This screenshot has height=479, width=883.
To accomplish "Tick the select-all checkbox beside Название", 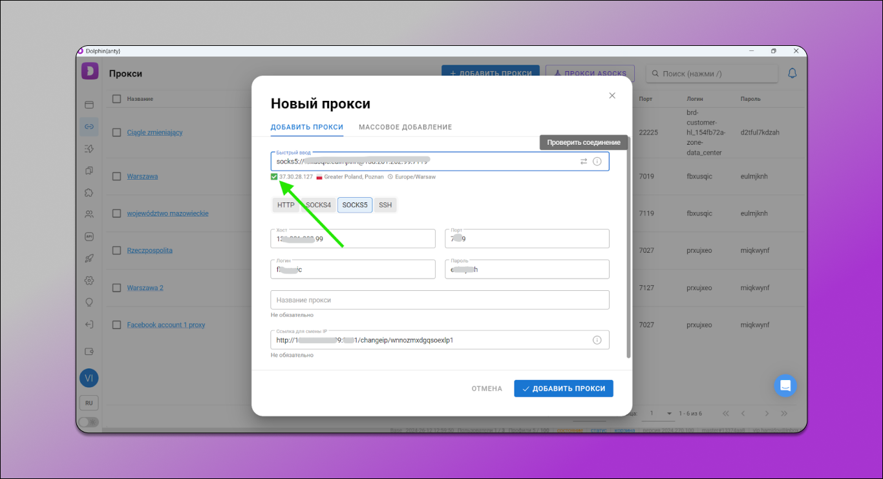I will click(117, 99).
